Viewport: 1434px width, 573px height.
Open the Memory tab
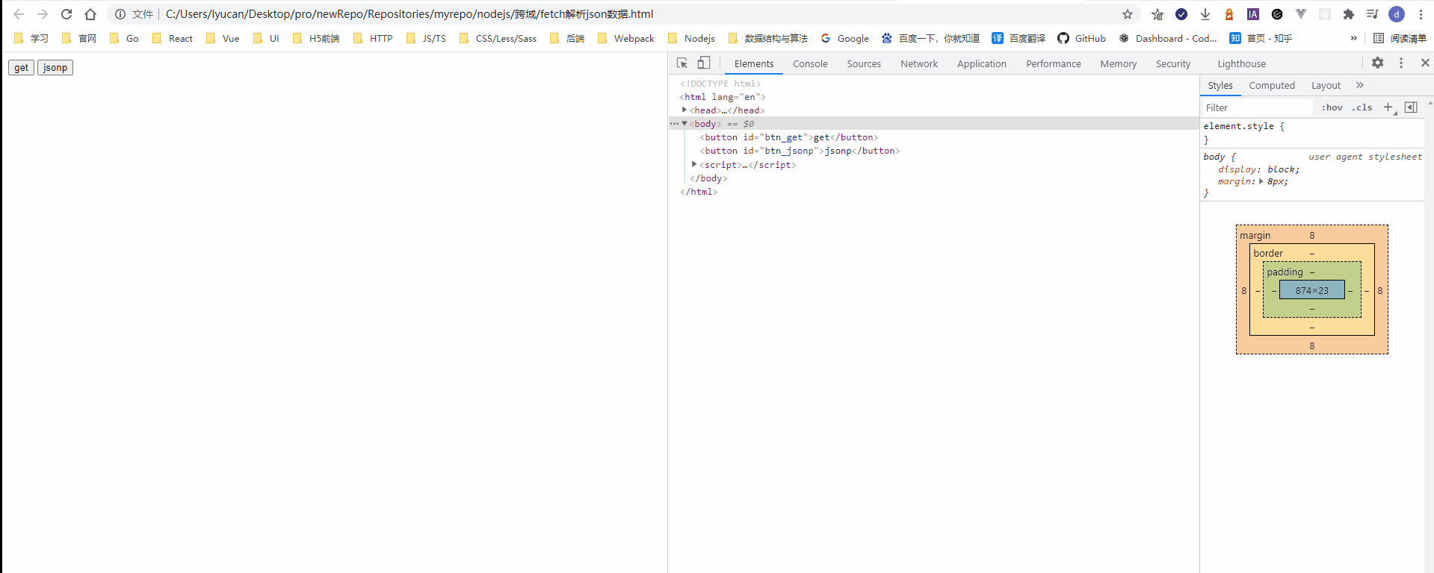coord(1119,64)
